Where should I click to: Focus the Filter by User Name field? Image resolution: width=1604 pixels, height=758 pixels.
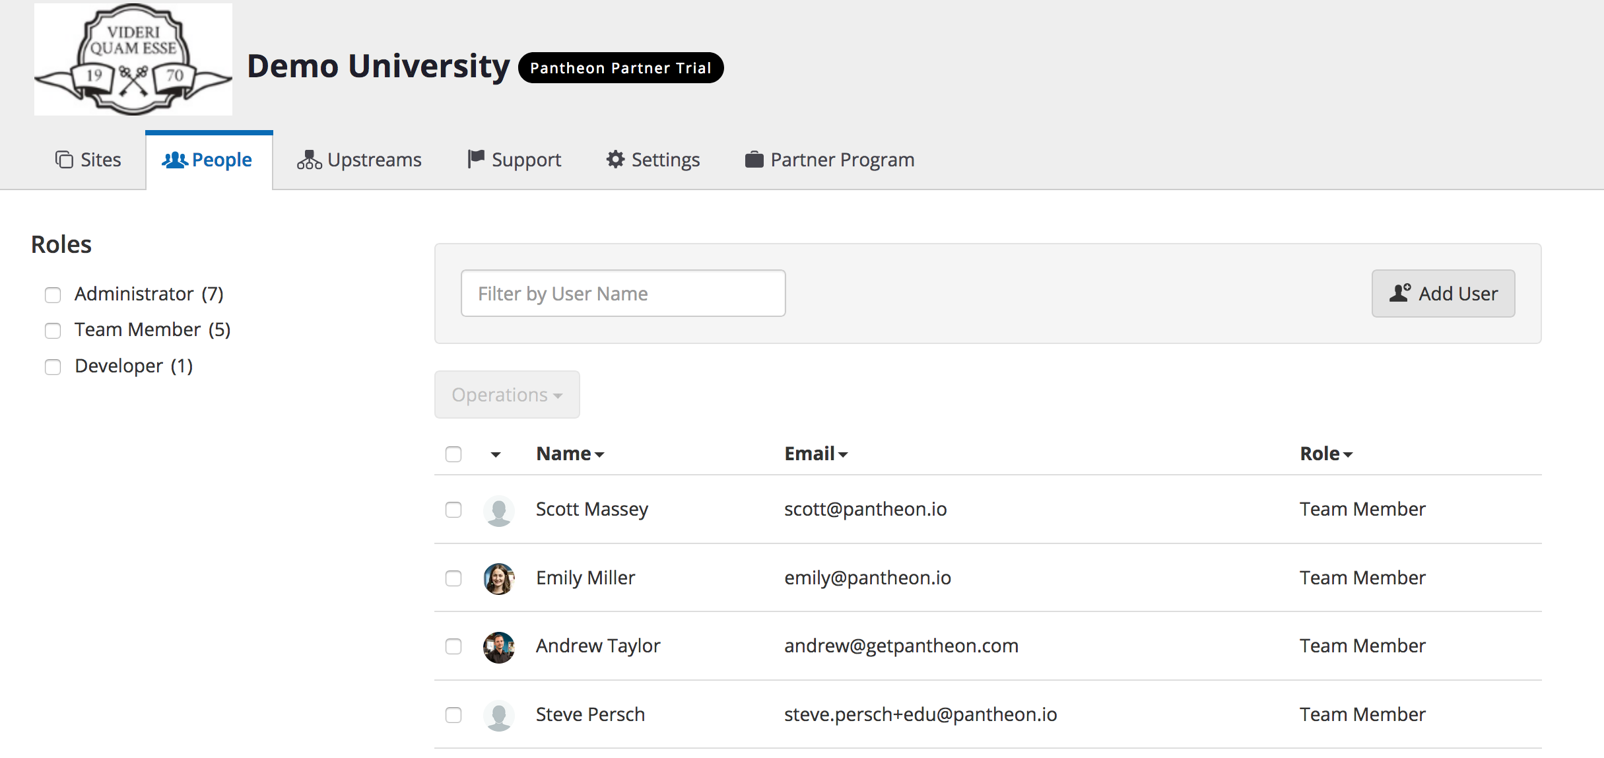623,293
